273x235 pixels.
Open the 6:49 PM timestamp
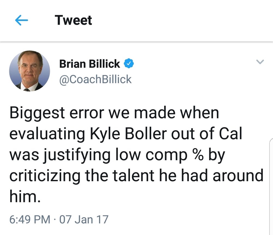point(30,219)
